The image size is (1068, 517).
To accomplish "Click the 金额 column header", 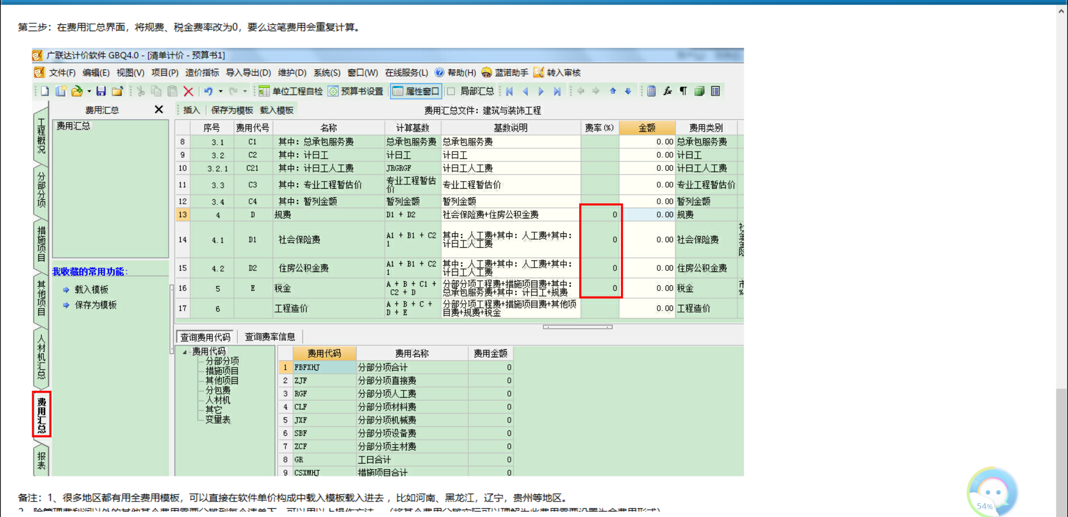I will [x=647, y=128].
